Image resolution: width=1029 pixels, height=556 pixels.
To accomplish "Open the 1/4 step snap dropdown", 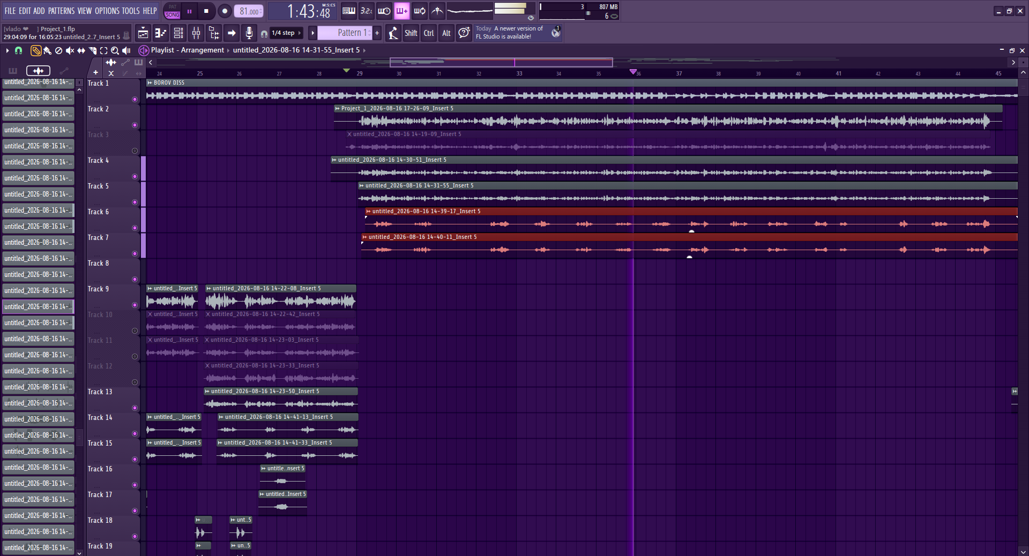I will point(287,33).
